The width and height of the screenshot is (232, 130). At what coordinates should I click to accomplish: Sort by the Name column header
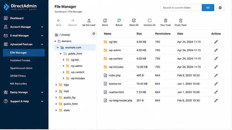[x=107, y=34]
